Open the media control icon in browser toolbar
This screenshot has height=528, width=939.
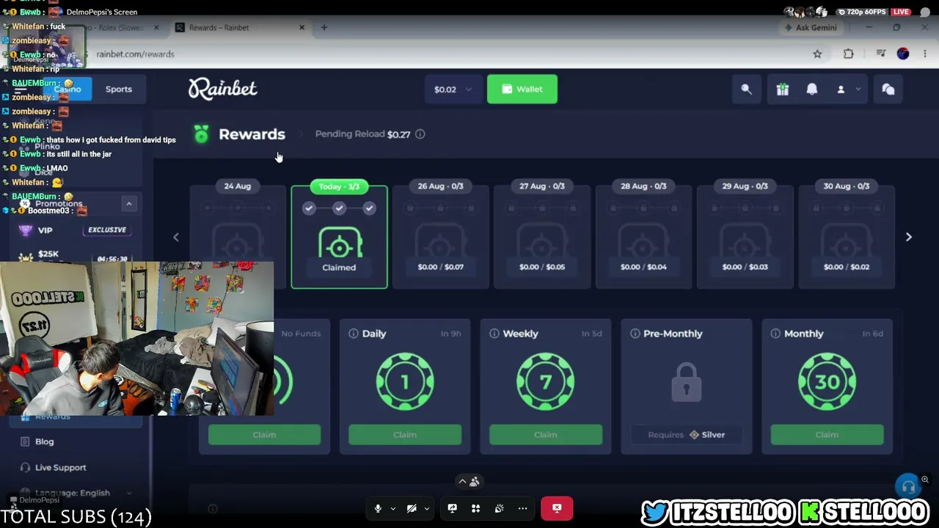click(x=880, y=54)
